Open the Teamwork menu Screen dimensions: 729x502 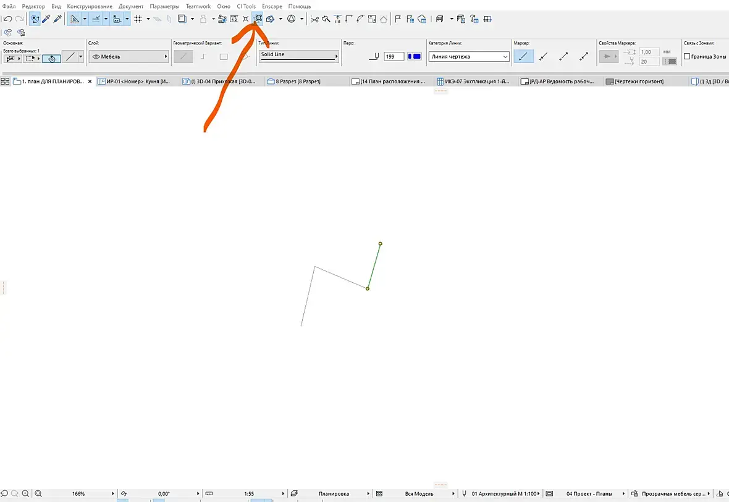(198, 7)
